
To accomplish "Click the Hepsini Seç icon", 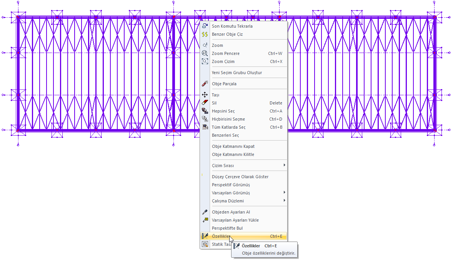I will coord(205,111).
